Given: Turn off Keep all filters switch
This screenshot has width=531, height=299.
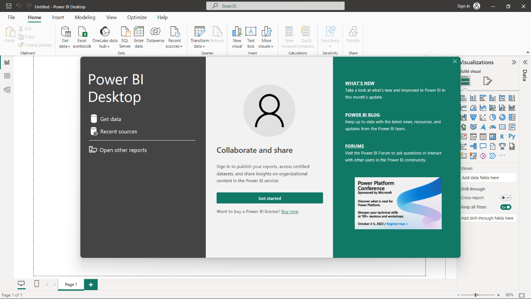Looking at the screenshot, I should pyautogui.click(x=506, y=207).
